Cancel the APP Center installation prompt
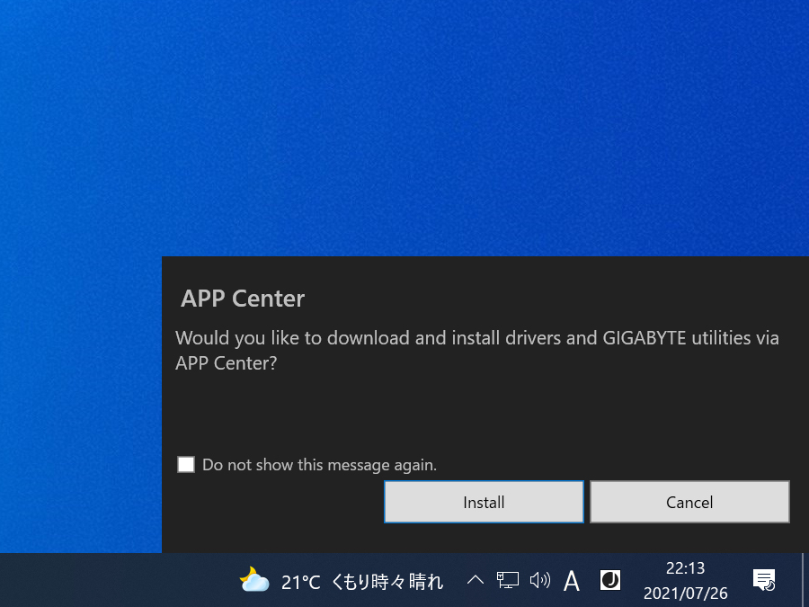Screen dimensions: 809x607 click(689, 502)
